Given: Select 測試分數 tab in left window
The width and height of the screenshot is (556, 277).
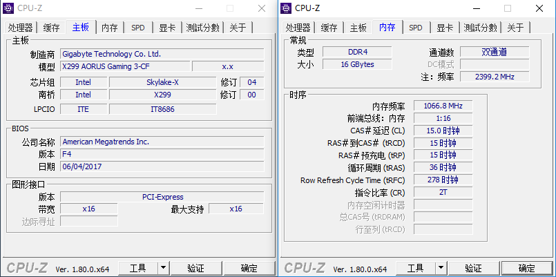Looking at the screenshot, I should pos(202,28).
